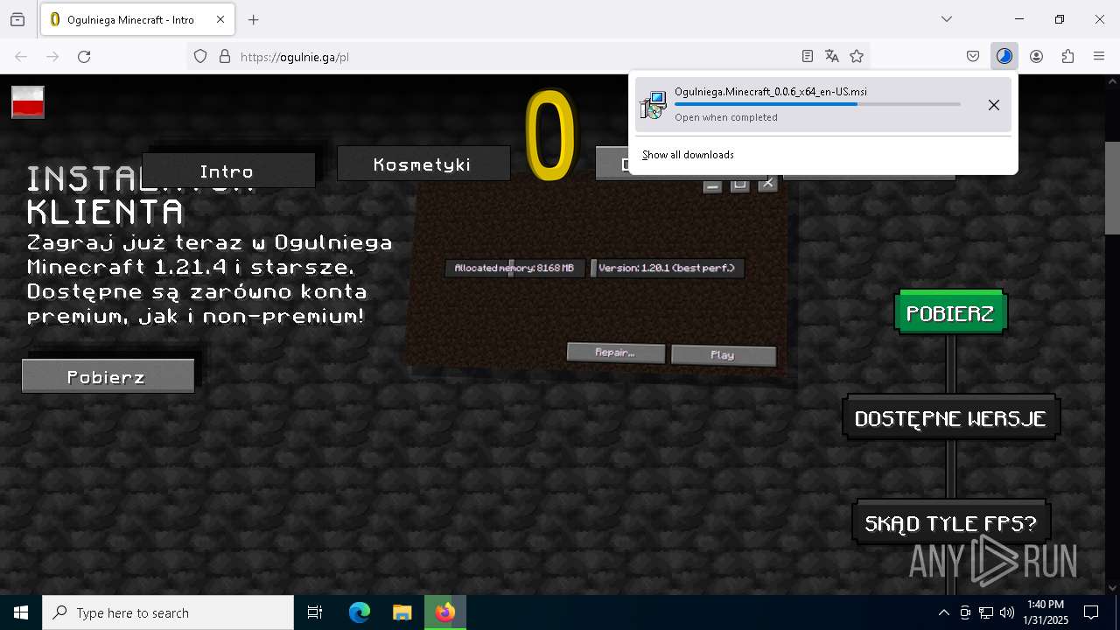Viewport: 1120px width, 630px height.
Task: Click the download progress bar
Action: click(x=817, y=104)
